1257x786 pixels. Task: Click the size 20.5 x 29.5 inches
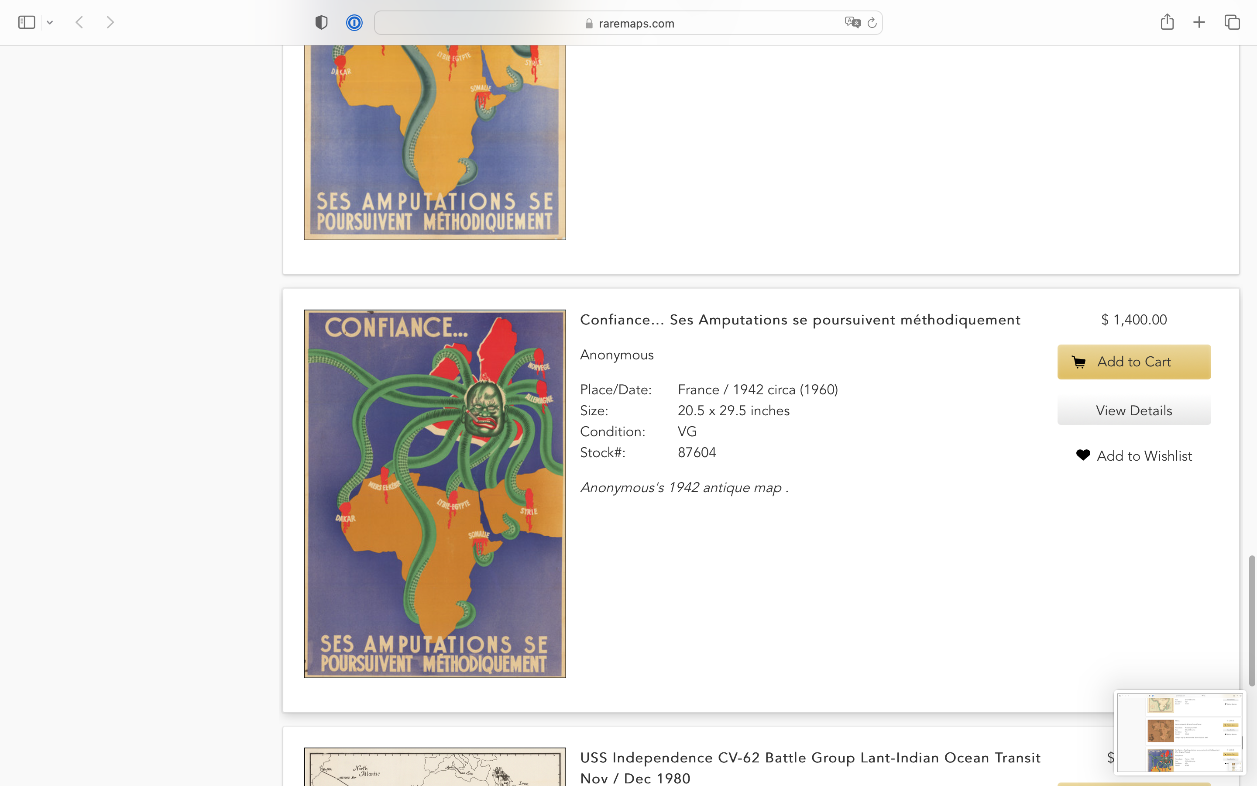tap(733, 410)
